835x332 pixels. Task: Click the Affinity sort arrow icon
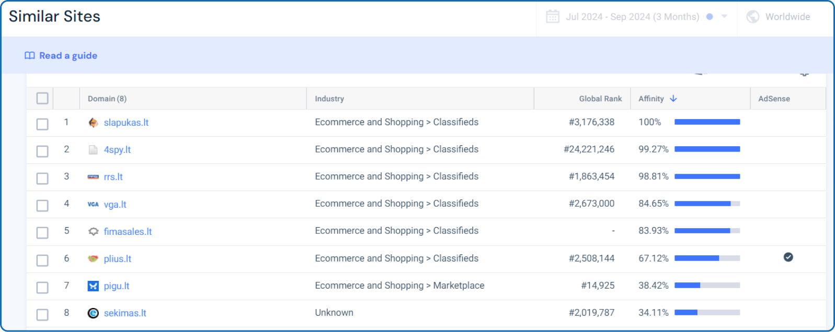coord(673,98)
